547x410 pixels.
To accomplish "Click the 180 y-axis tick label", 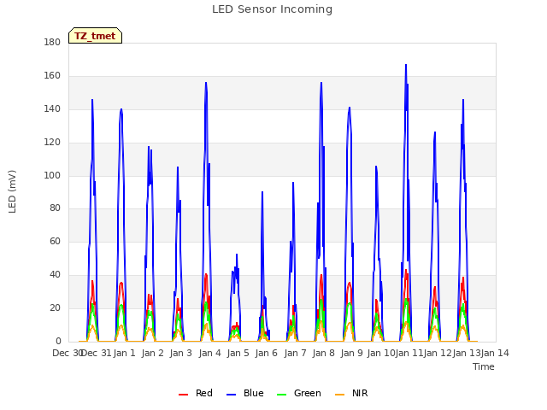I will pyautogui.click(x=52, y=42).
